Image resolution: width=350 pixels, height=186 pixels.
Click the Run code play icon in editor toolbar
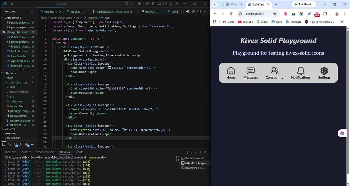(x=182, y=11)
